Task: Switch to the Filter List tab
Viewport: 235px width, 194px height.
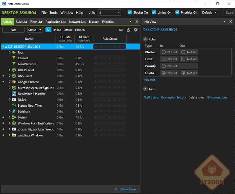Action: point(36,22)
